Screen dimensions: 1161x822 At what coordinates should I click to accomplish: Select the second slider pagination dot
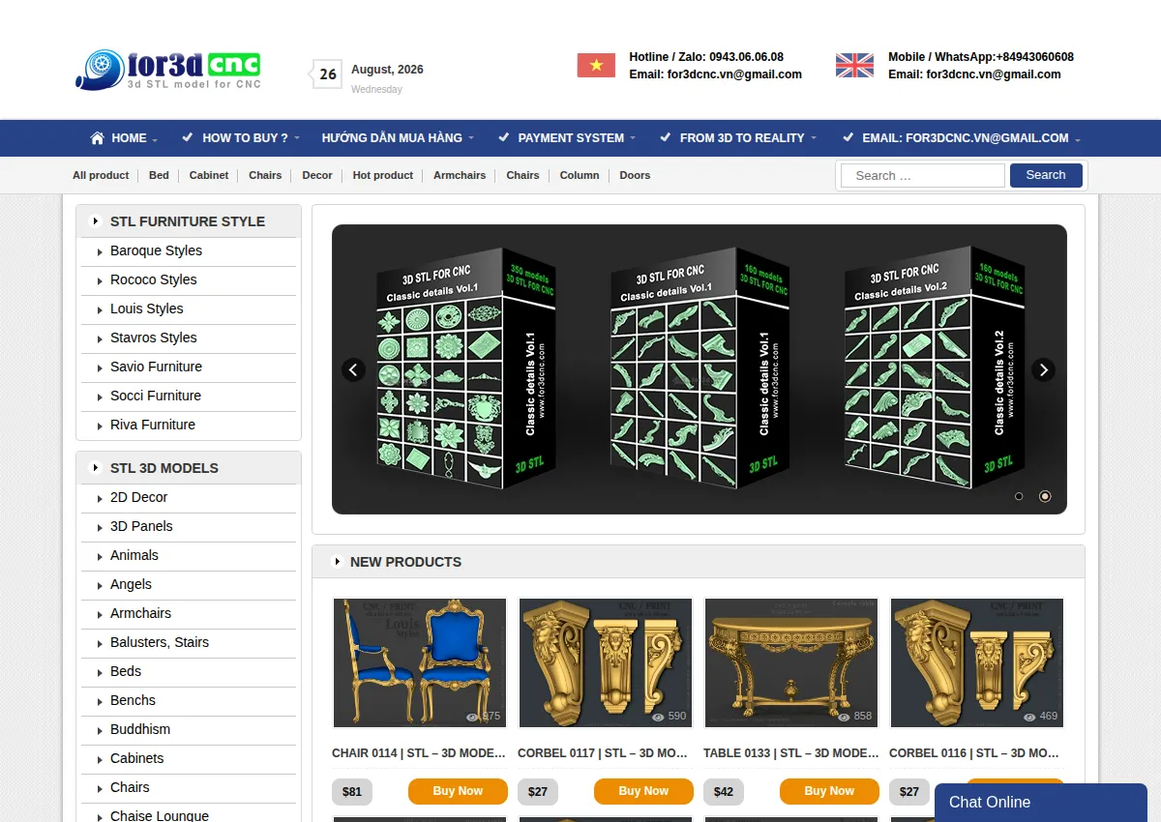1045,496
